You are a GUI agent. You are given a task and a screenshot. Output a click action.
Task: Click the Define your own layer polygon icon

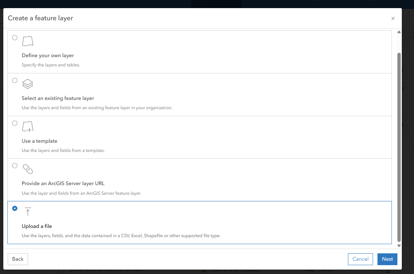click(28, 41)
